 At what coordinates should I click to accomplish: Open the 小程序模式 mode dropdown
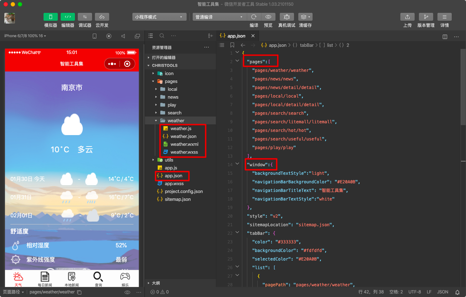point(159,17)
